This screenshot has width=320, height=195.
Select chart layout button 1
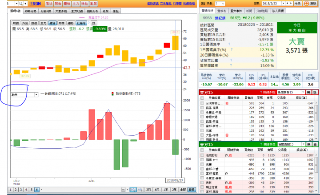[10, 190]
